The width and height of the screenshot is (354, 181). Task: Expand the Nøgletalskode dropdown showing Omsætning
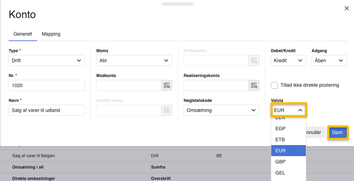pyautogui.click(x=221, y=110)
